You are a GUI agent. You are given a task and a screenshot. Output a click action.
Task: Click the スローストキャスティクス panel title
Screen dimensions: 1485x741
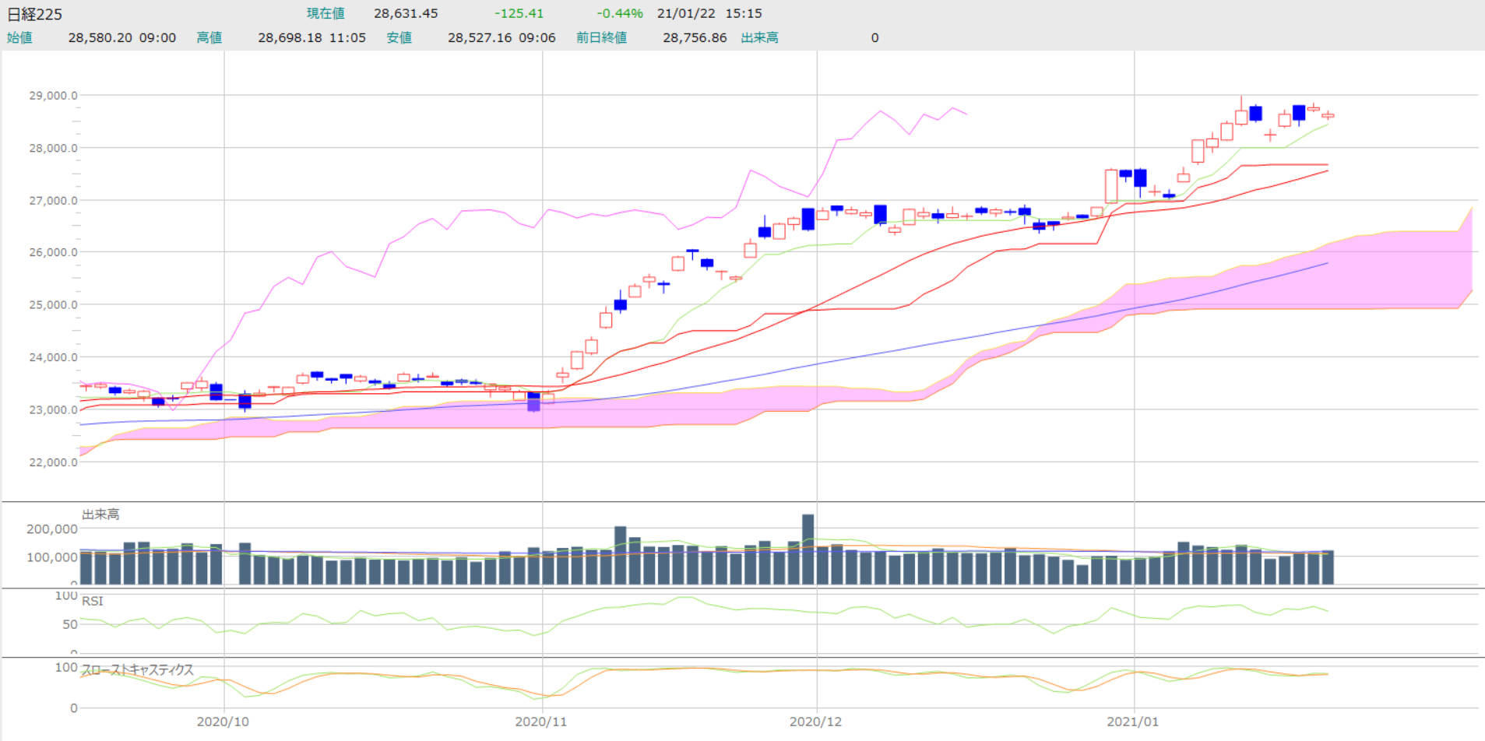click(138, 669)
